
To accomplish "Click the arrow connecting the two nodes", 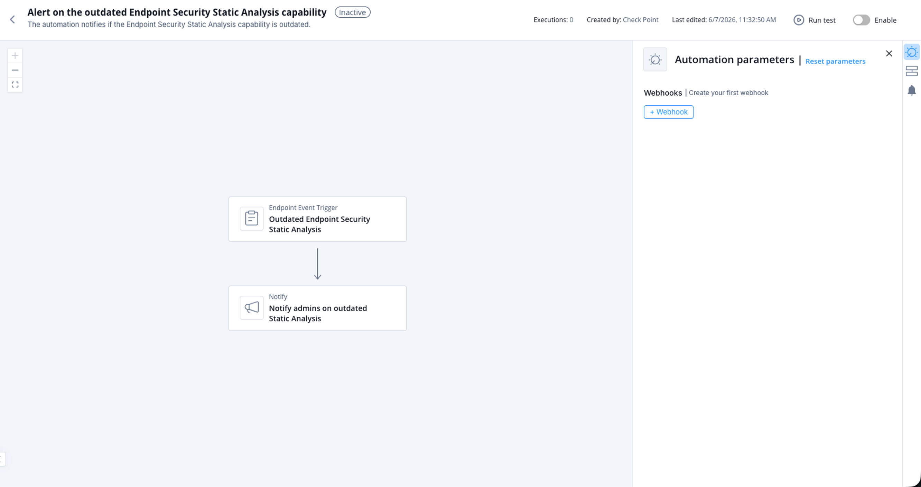I will 317,264.
